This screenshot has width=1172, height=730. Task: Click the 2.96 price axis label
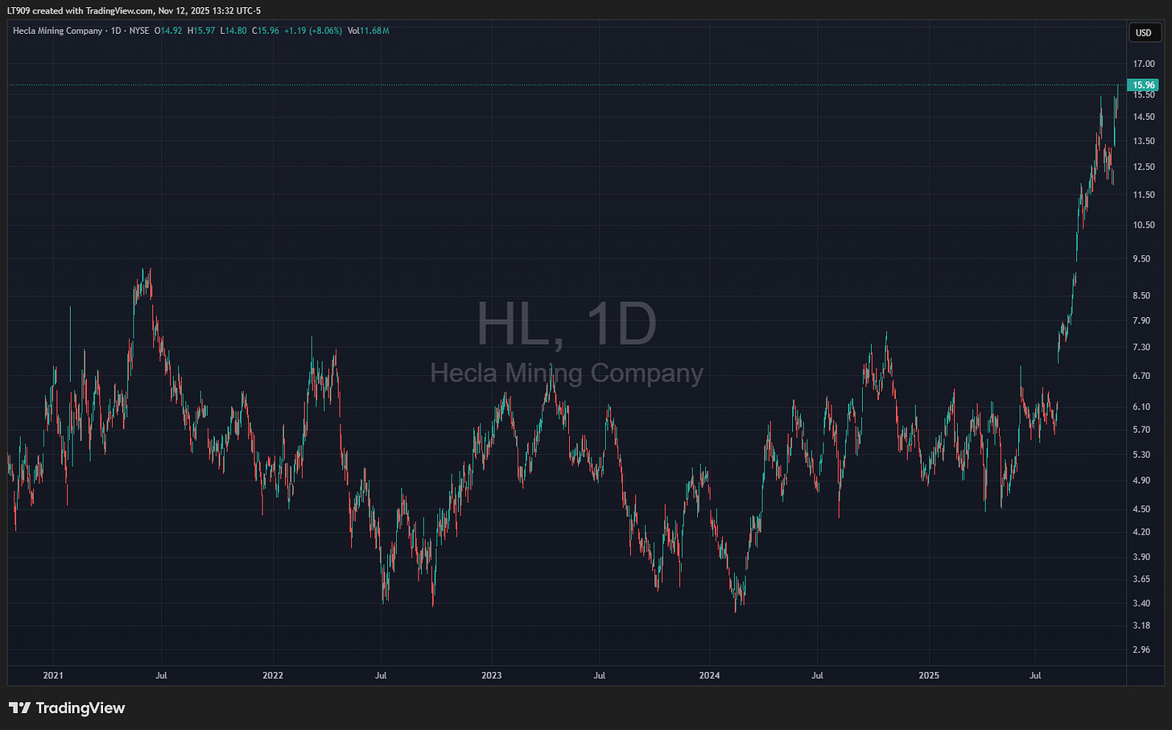[x=1141, y=650]
